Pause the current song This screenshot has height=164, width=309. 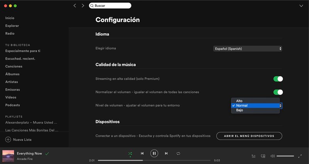tap(154, 153)
